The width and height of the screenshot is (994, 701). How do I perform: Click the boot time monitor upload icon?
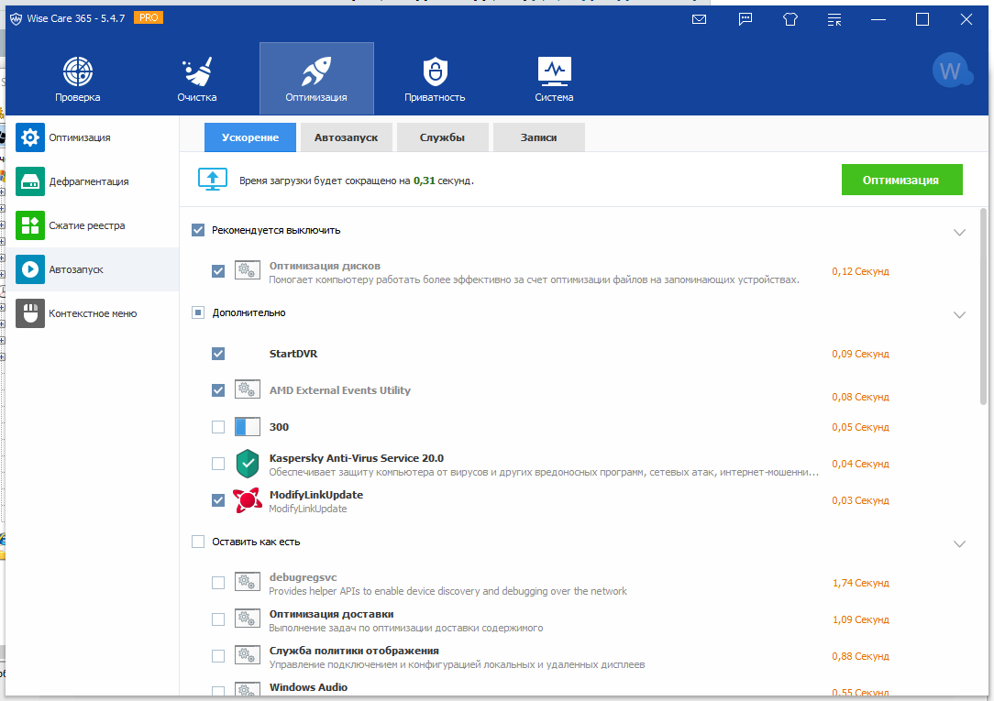[213, 180]
